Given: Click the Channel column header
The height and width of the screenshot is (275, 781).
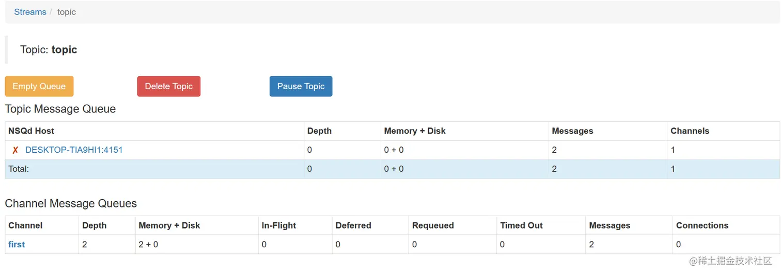Looking at the screenshot, I should tap(25, 225).
